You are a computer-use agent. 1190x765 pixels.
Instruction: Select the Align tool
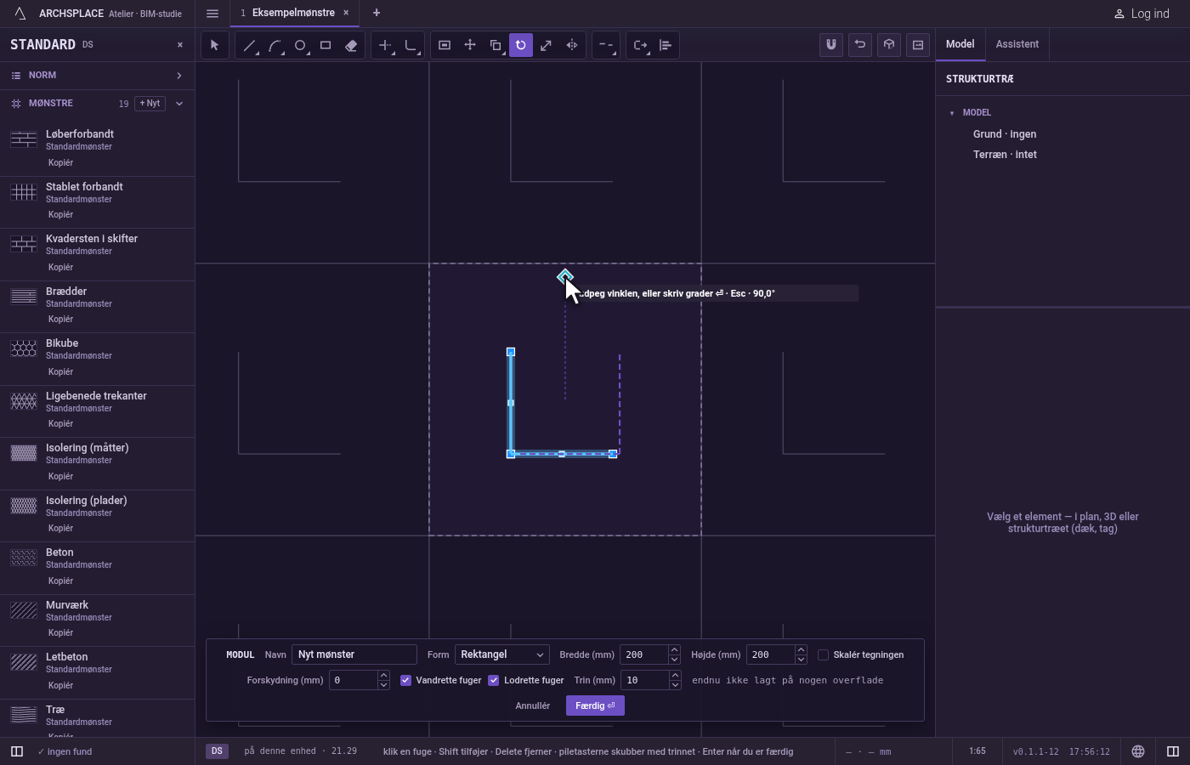point(666,45)
